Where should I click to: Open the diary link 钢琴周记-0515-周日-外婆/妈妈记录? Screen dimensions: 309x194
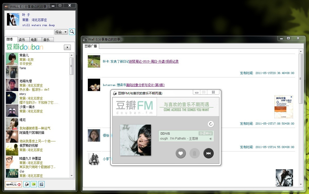[x=154, y=61]
